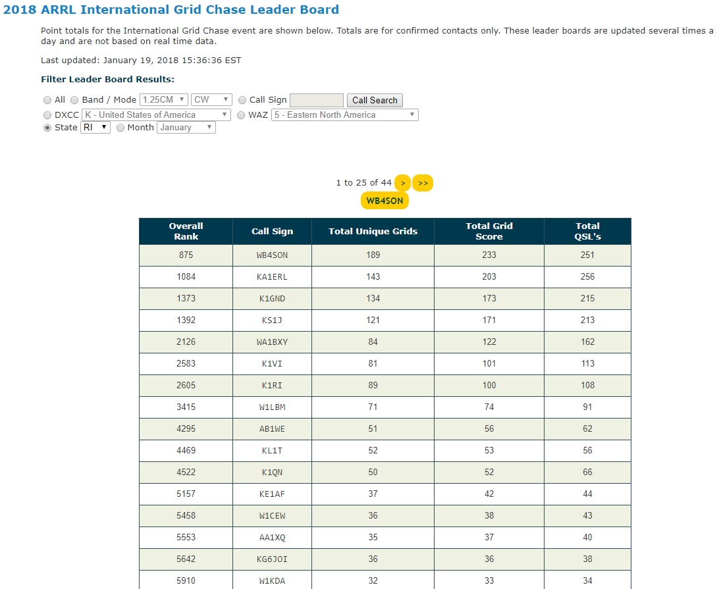This screenshot has height=589, width=719.
Task: Expand the January month dropdown
Action: coord(186,127)
